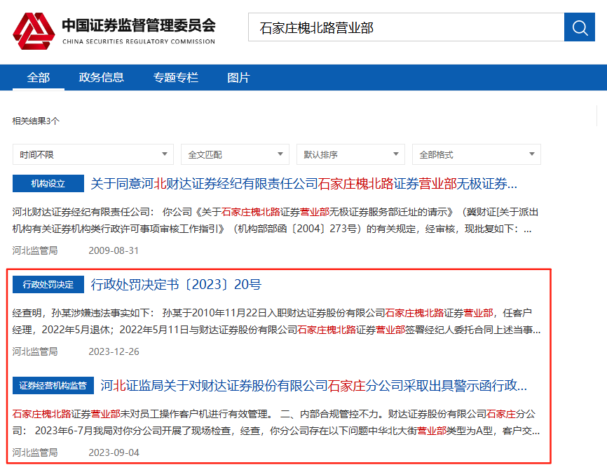Screen dimensions: 607x470
Task: Open 行政处罚决定书〔2023〕20号 result link
Action: 176,285
